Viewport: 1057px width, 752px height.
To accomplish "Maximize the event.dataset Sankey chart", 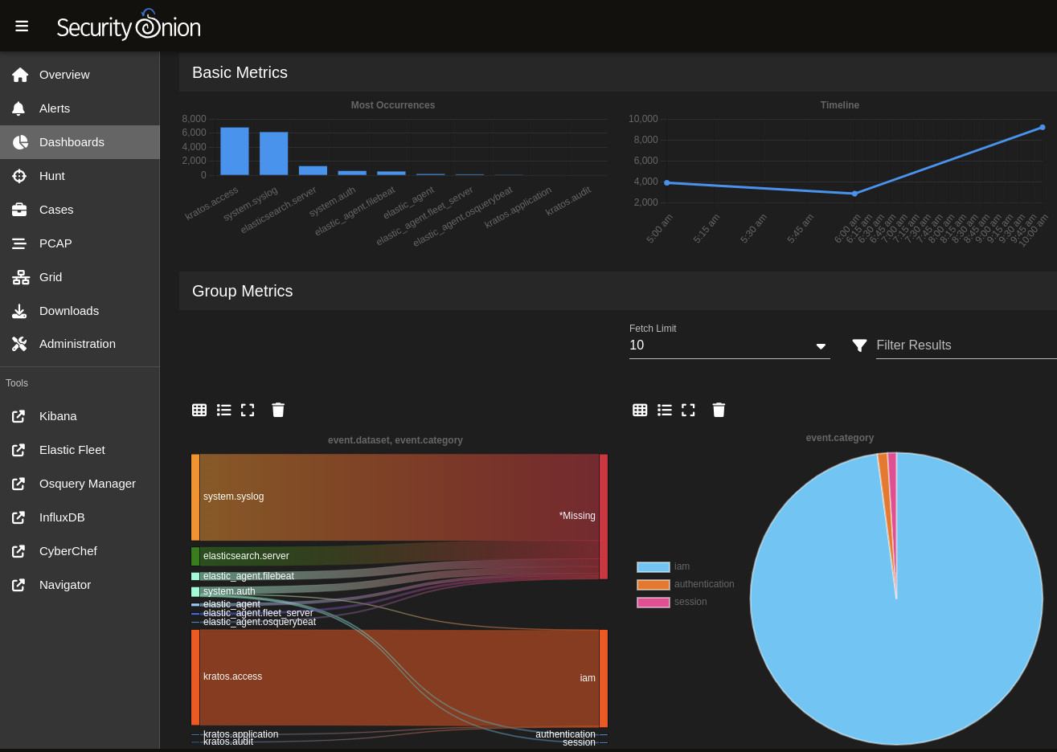I will coord(248,410).
